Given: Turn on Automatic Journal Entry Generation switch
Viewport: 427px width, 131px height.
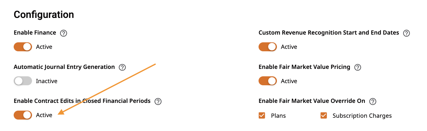Looking at the screenshot, I should (x=23, y=81).
